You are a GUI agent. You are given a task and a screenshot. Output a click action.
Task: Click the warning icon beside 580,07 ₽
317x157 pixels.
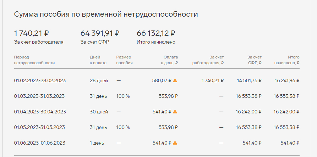(175, 80)
